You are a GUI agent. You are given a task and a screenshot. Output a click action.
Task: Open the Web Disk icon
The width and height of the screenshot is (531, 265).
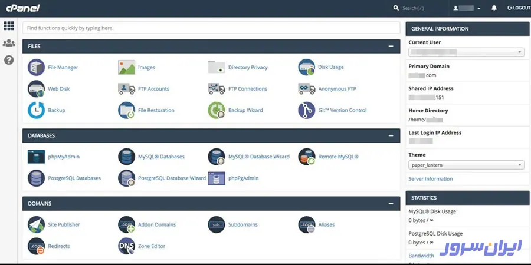pyautogui.click(x=36, y=89)
